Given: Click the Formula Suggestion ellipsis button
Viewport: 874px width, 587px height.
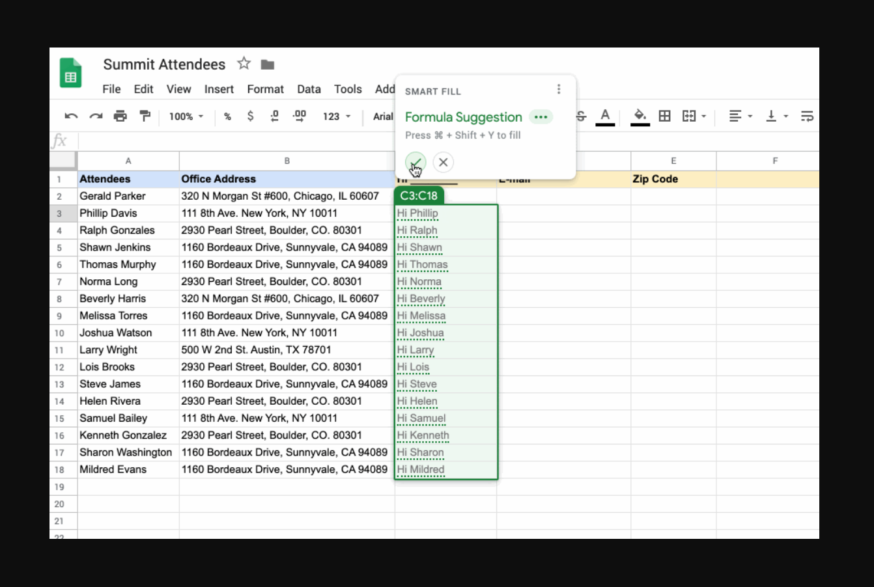Looking at the screenshot, I should click(x=541, y=117).
